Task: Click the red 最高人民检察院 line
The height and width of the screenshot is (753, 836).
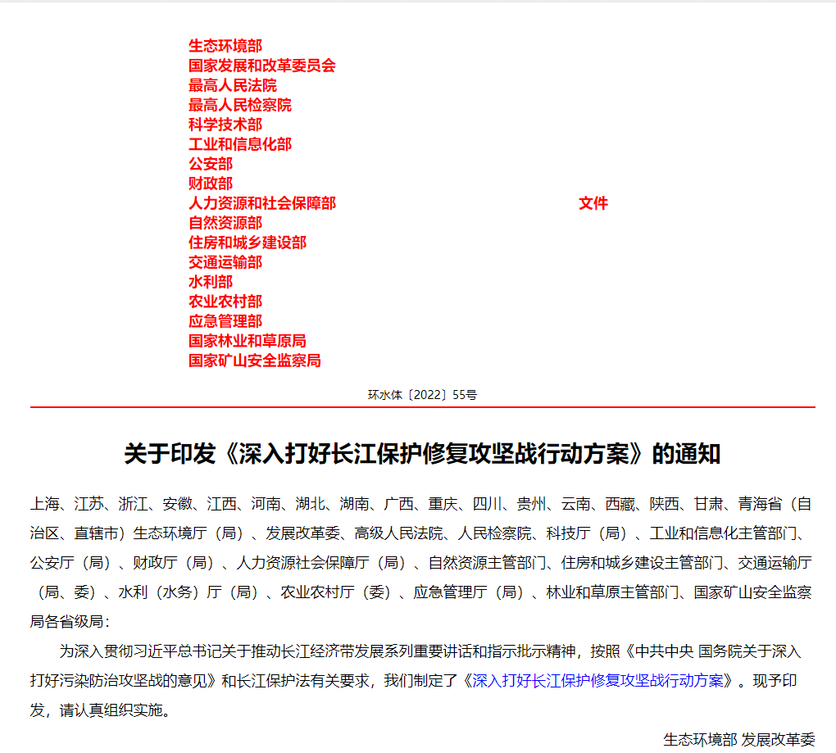Action: coord(240,105)
